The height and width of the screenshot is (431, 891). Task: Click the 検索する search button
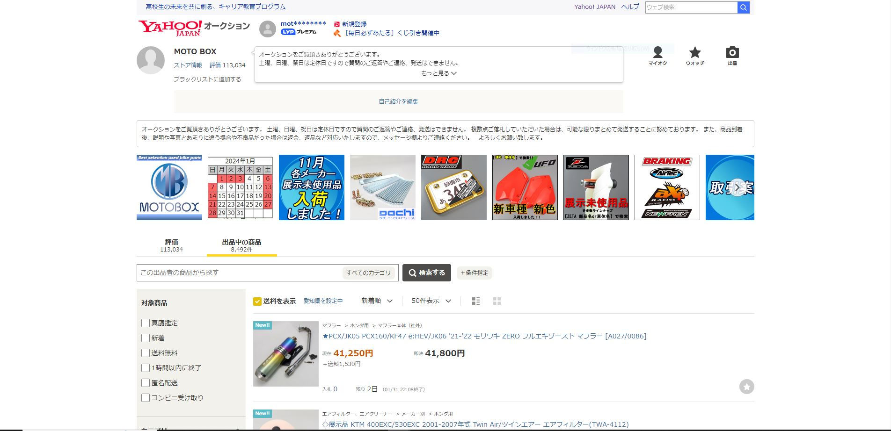click(427, 273)
